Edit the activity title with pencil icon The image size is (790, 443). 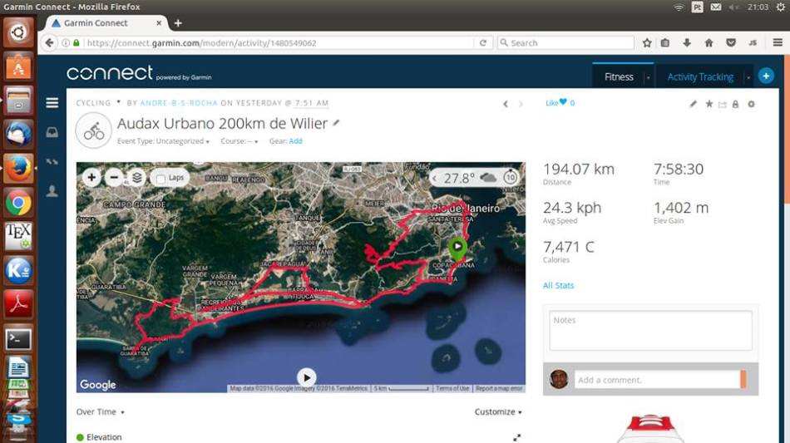click(336, 122)
